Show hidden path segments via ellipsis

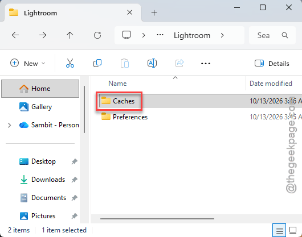160,35
